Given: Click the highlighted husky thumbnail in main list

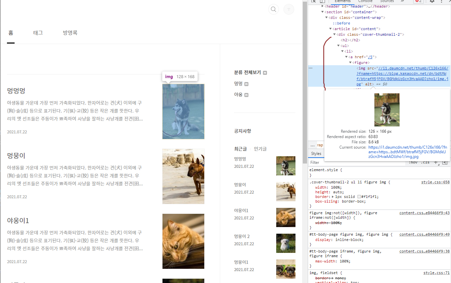Looking at the screenshot, I should [x=183, y=112].
